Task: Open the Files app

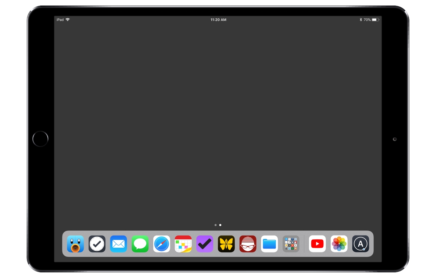Action: pos(269,244)
